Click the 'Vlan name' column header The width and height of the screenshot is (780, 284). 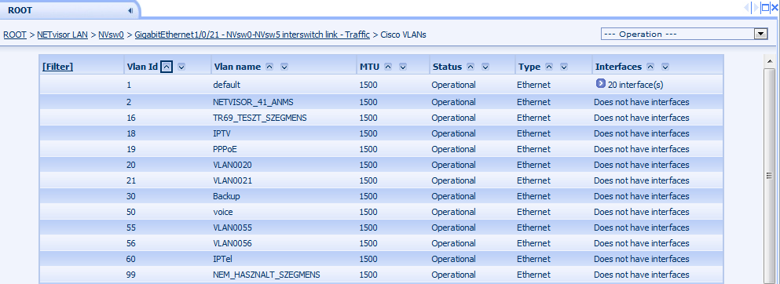pos(237,67)
